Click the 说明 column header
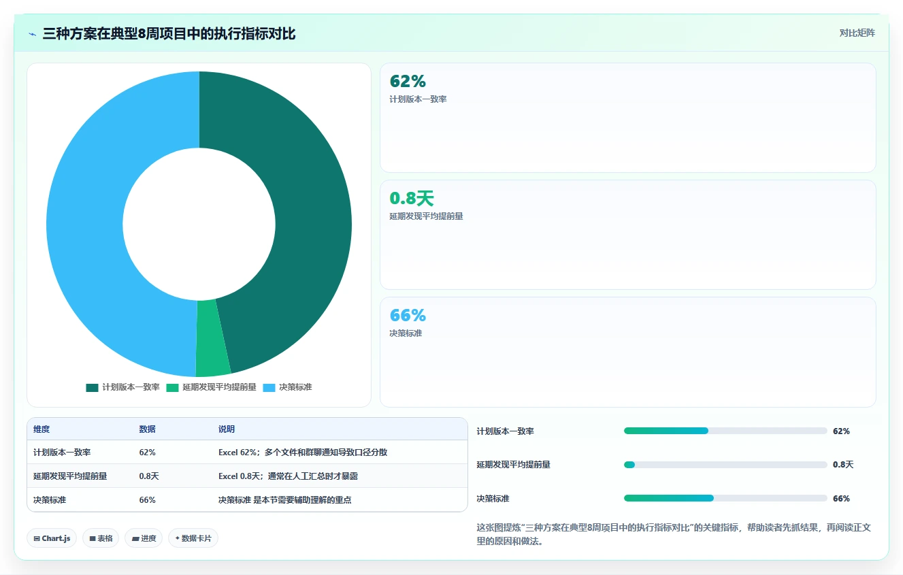Screen dimensions: 903x575 click(227, 429)
